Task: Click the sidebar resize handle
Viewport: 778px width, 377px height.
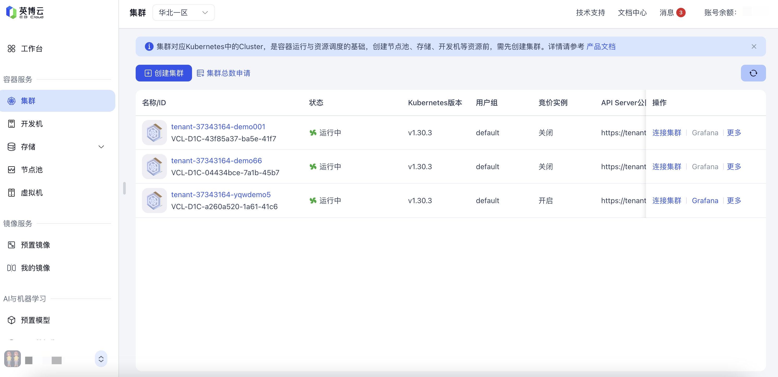Action: point(124,188)
